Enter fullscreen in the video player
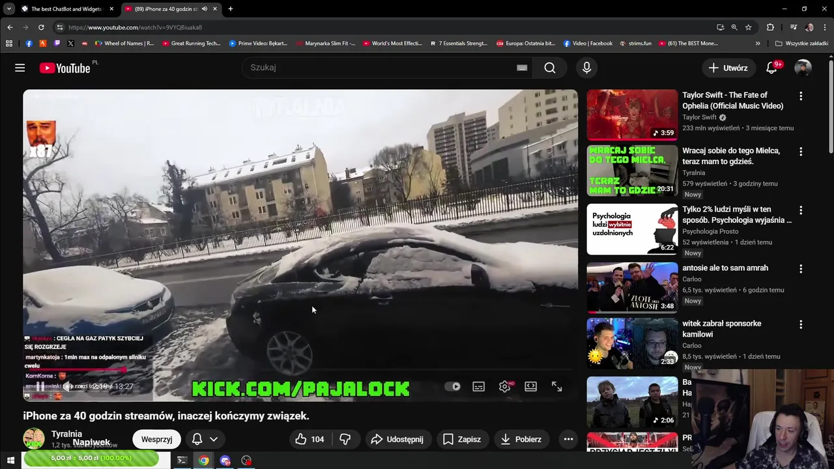 (557, 386)
